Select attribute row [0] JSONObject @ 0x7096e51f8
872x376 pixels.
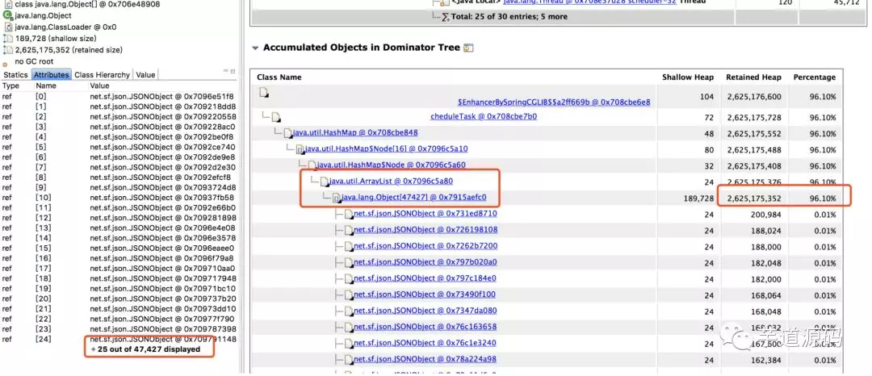pos(119,96)
